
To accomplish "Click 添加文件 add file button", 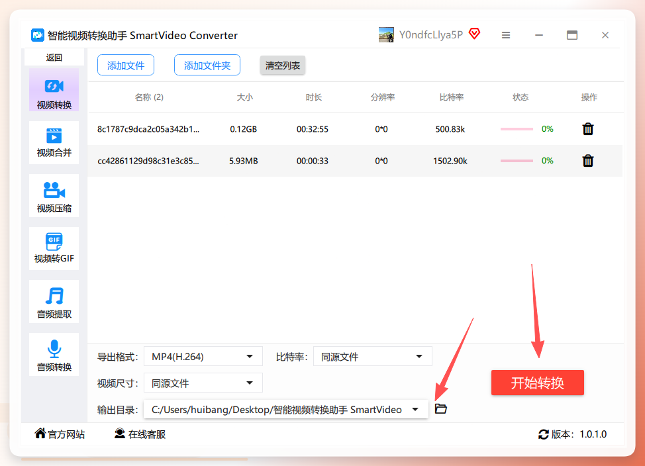I will (126, 66).
